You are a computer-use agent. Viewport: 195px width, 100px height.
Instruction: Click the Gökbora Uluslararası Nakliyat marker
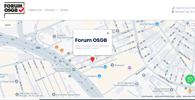[x=54, y=36]
